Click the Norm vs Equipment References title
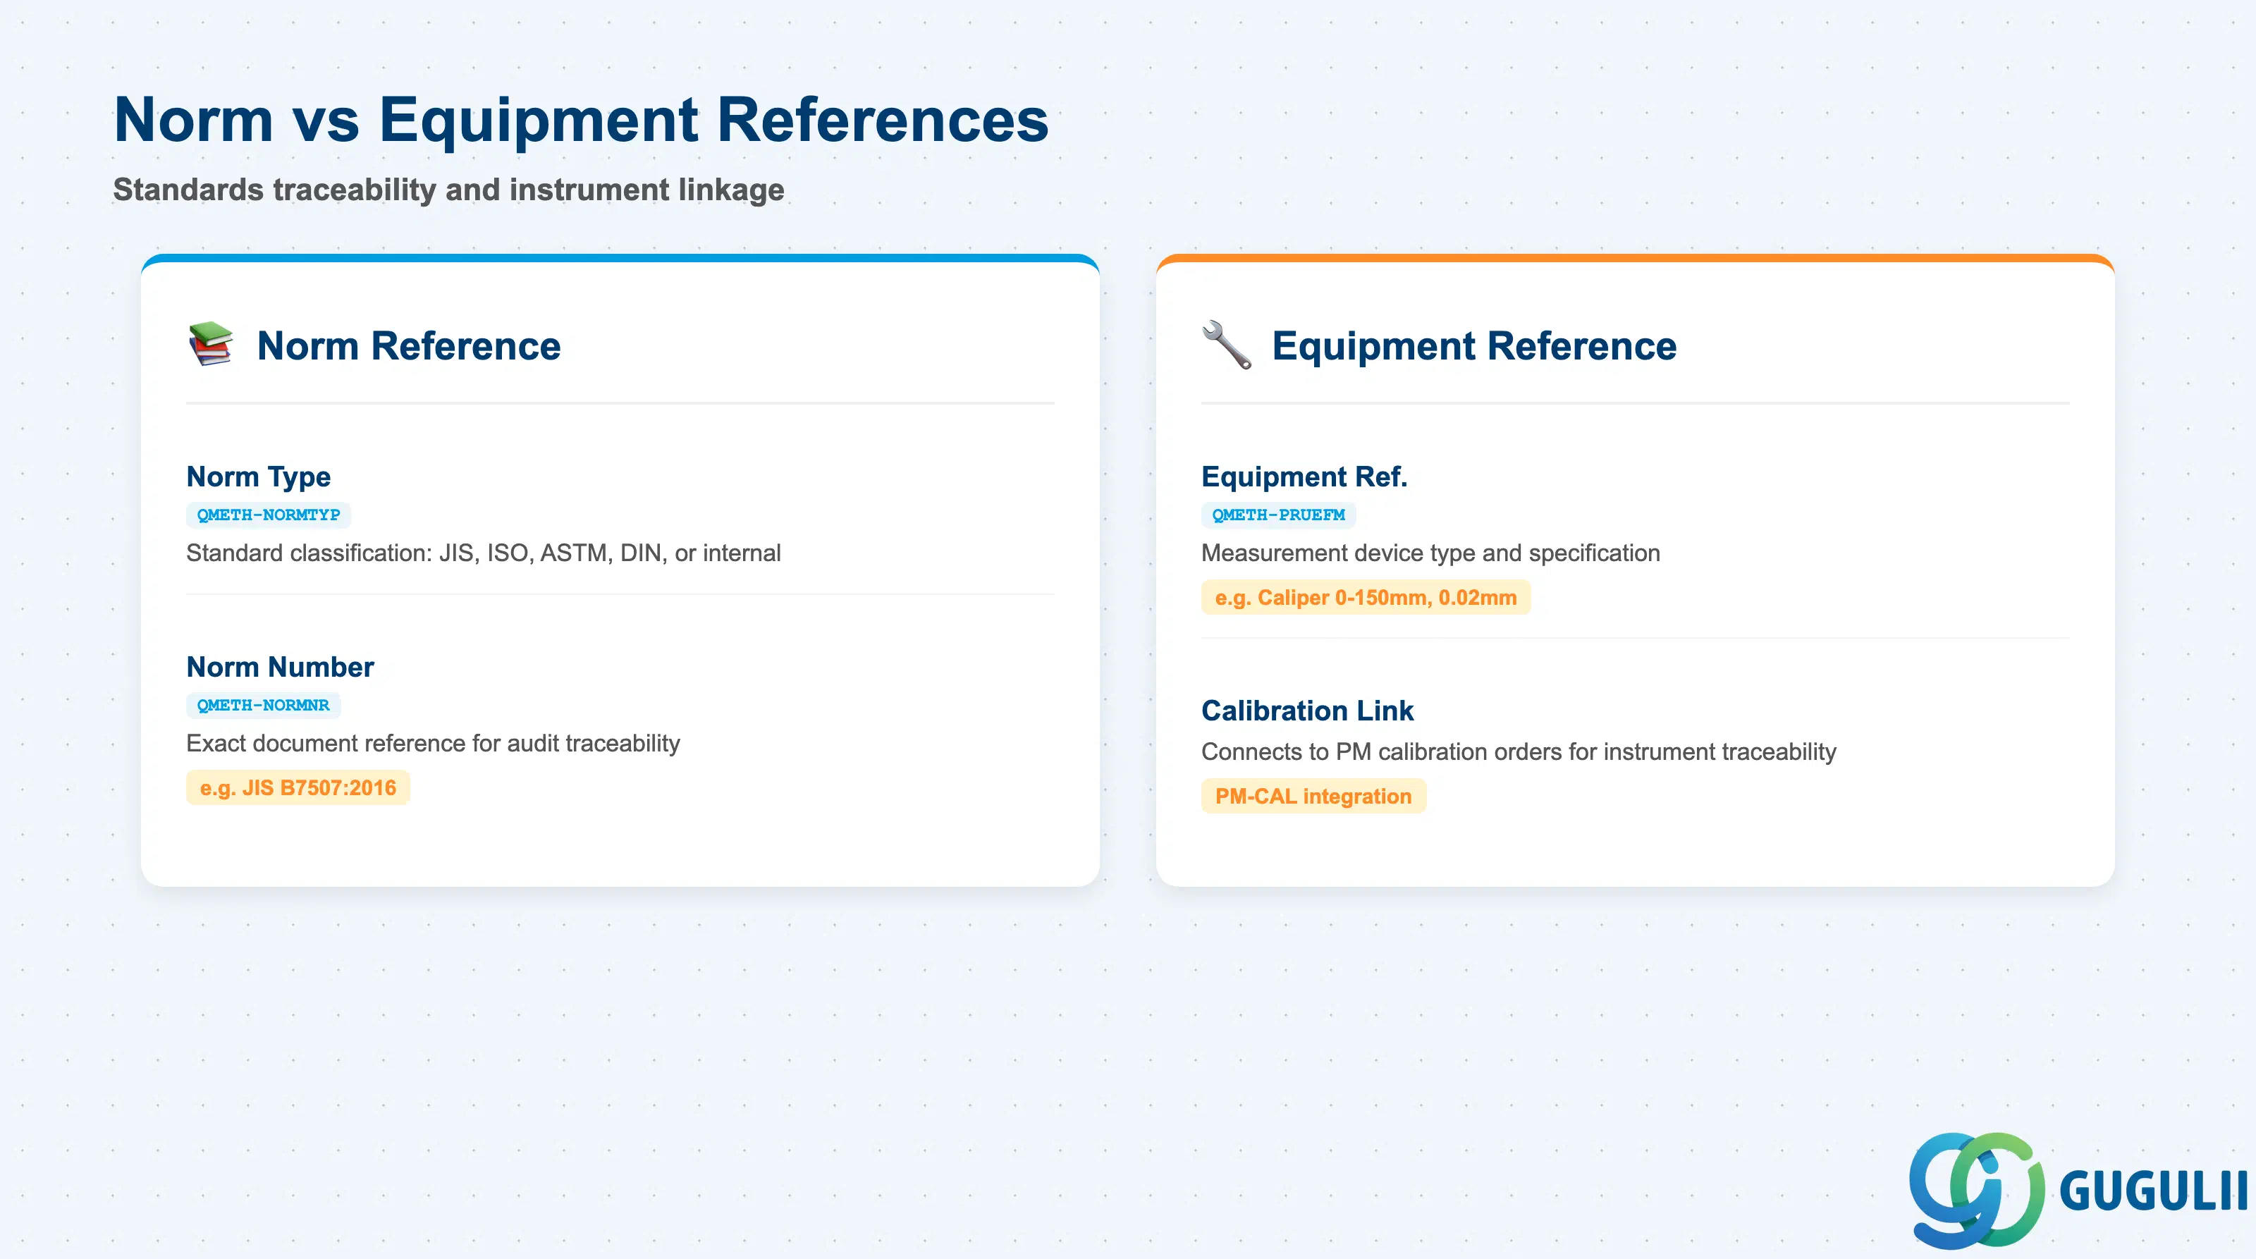The height and width of the screenshot is (1259, 2256). coord(582,119)
